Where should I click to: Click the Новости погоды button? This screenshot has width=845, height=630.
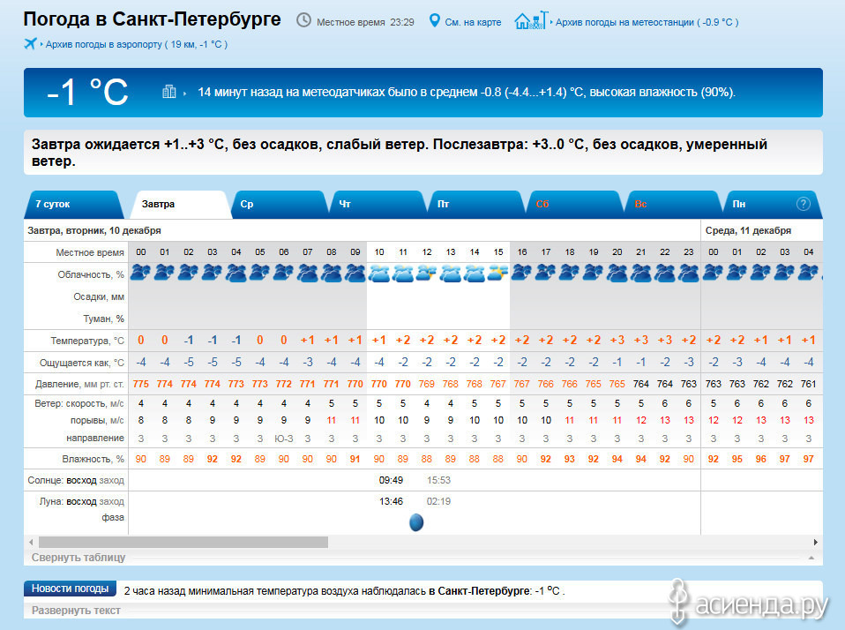coord(70,589)
